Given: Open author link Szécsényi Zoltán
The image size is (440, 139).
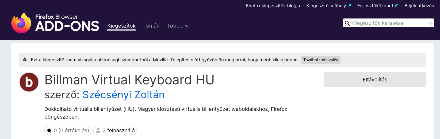Looking at the screenshot, I should 123,95.
